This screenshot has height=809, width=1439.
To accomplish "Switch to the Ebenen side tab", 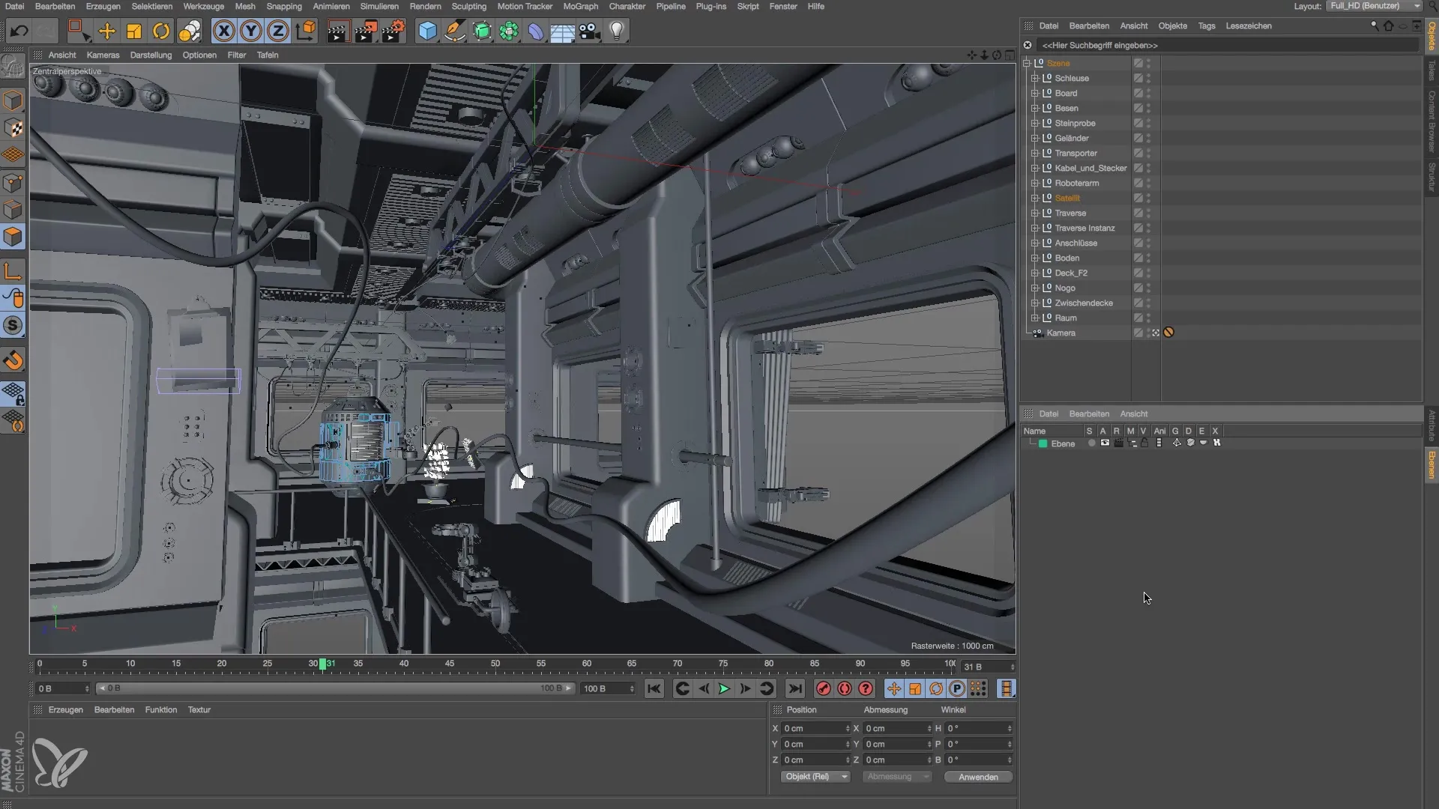I will (1432, 465).
